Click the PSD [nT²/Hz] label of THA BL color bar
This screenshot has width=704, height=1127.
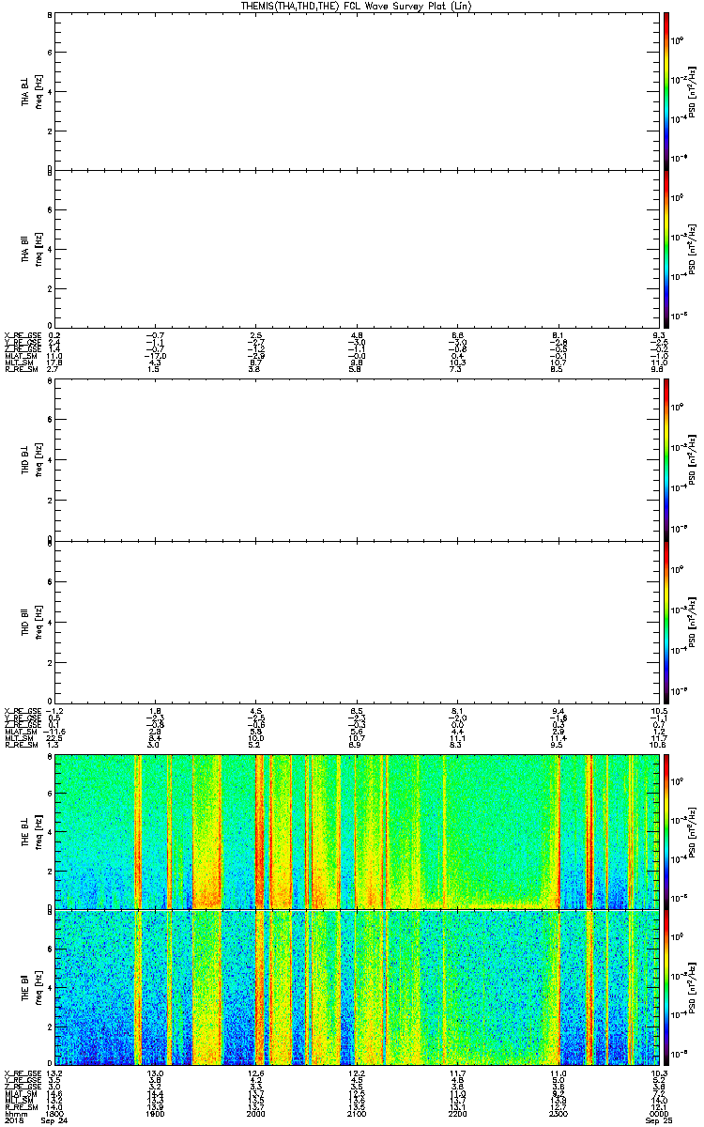tap(694, 91)
